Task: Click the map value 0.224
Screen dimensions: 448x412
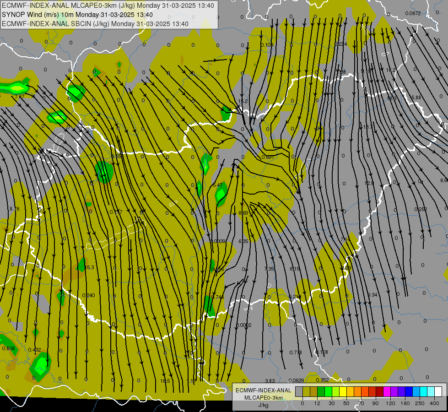Action: [x=340, y=44]
